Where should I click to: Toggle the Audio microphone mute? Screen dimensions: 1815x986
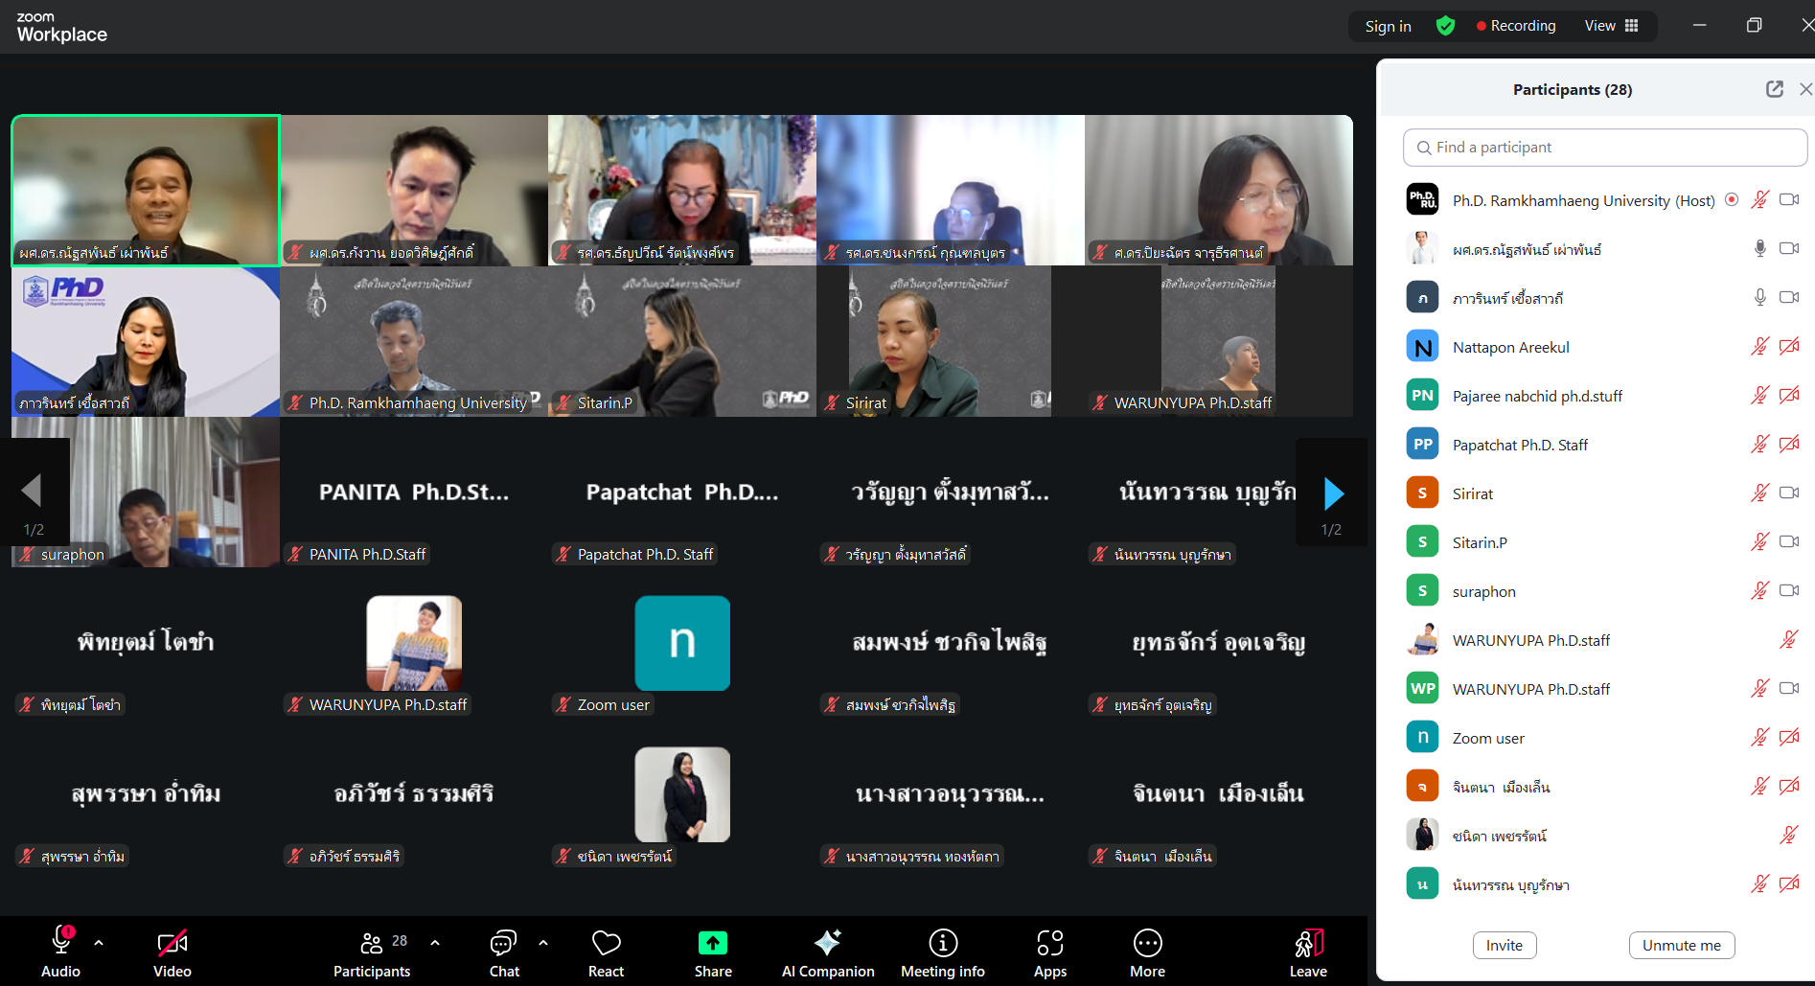click(61, 953)
